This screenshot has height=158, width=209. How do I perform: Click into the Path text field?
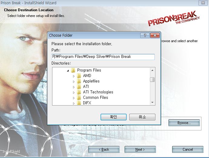[x=103, y=57]
